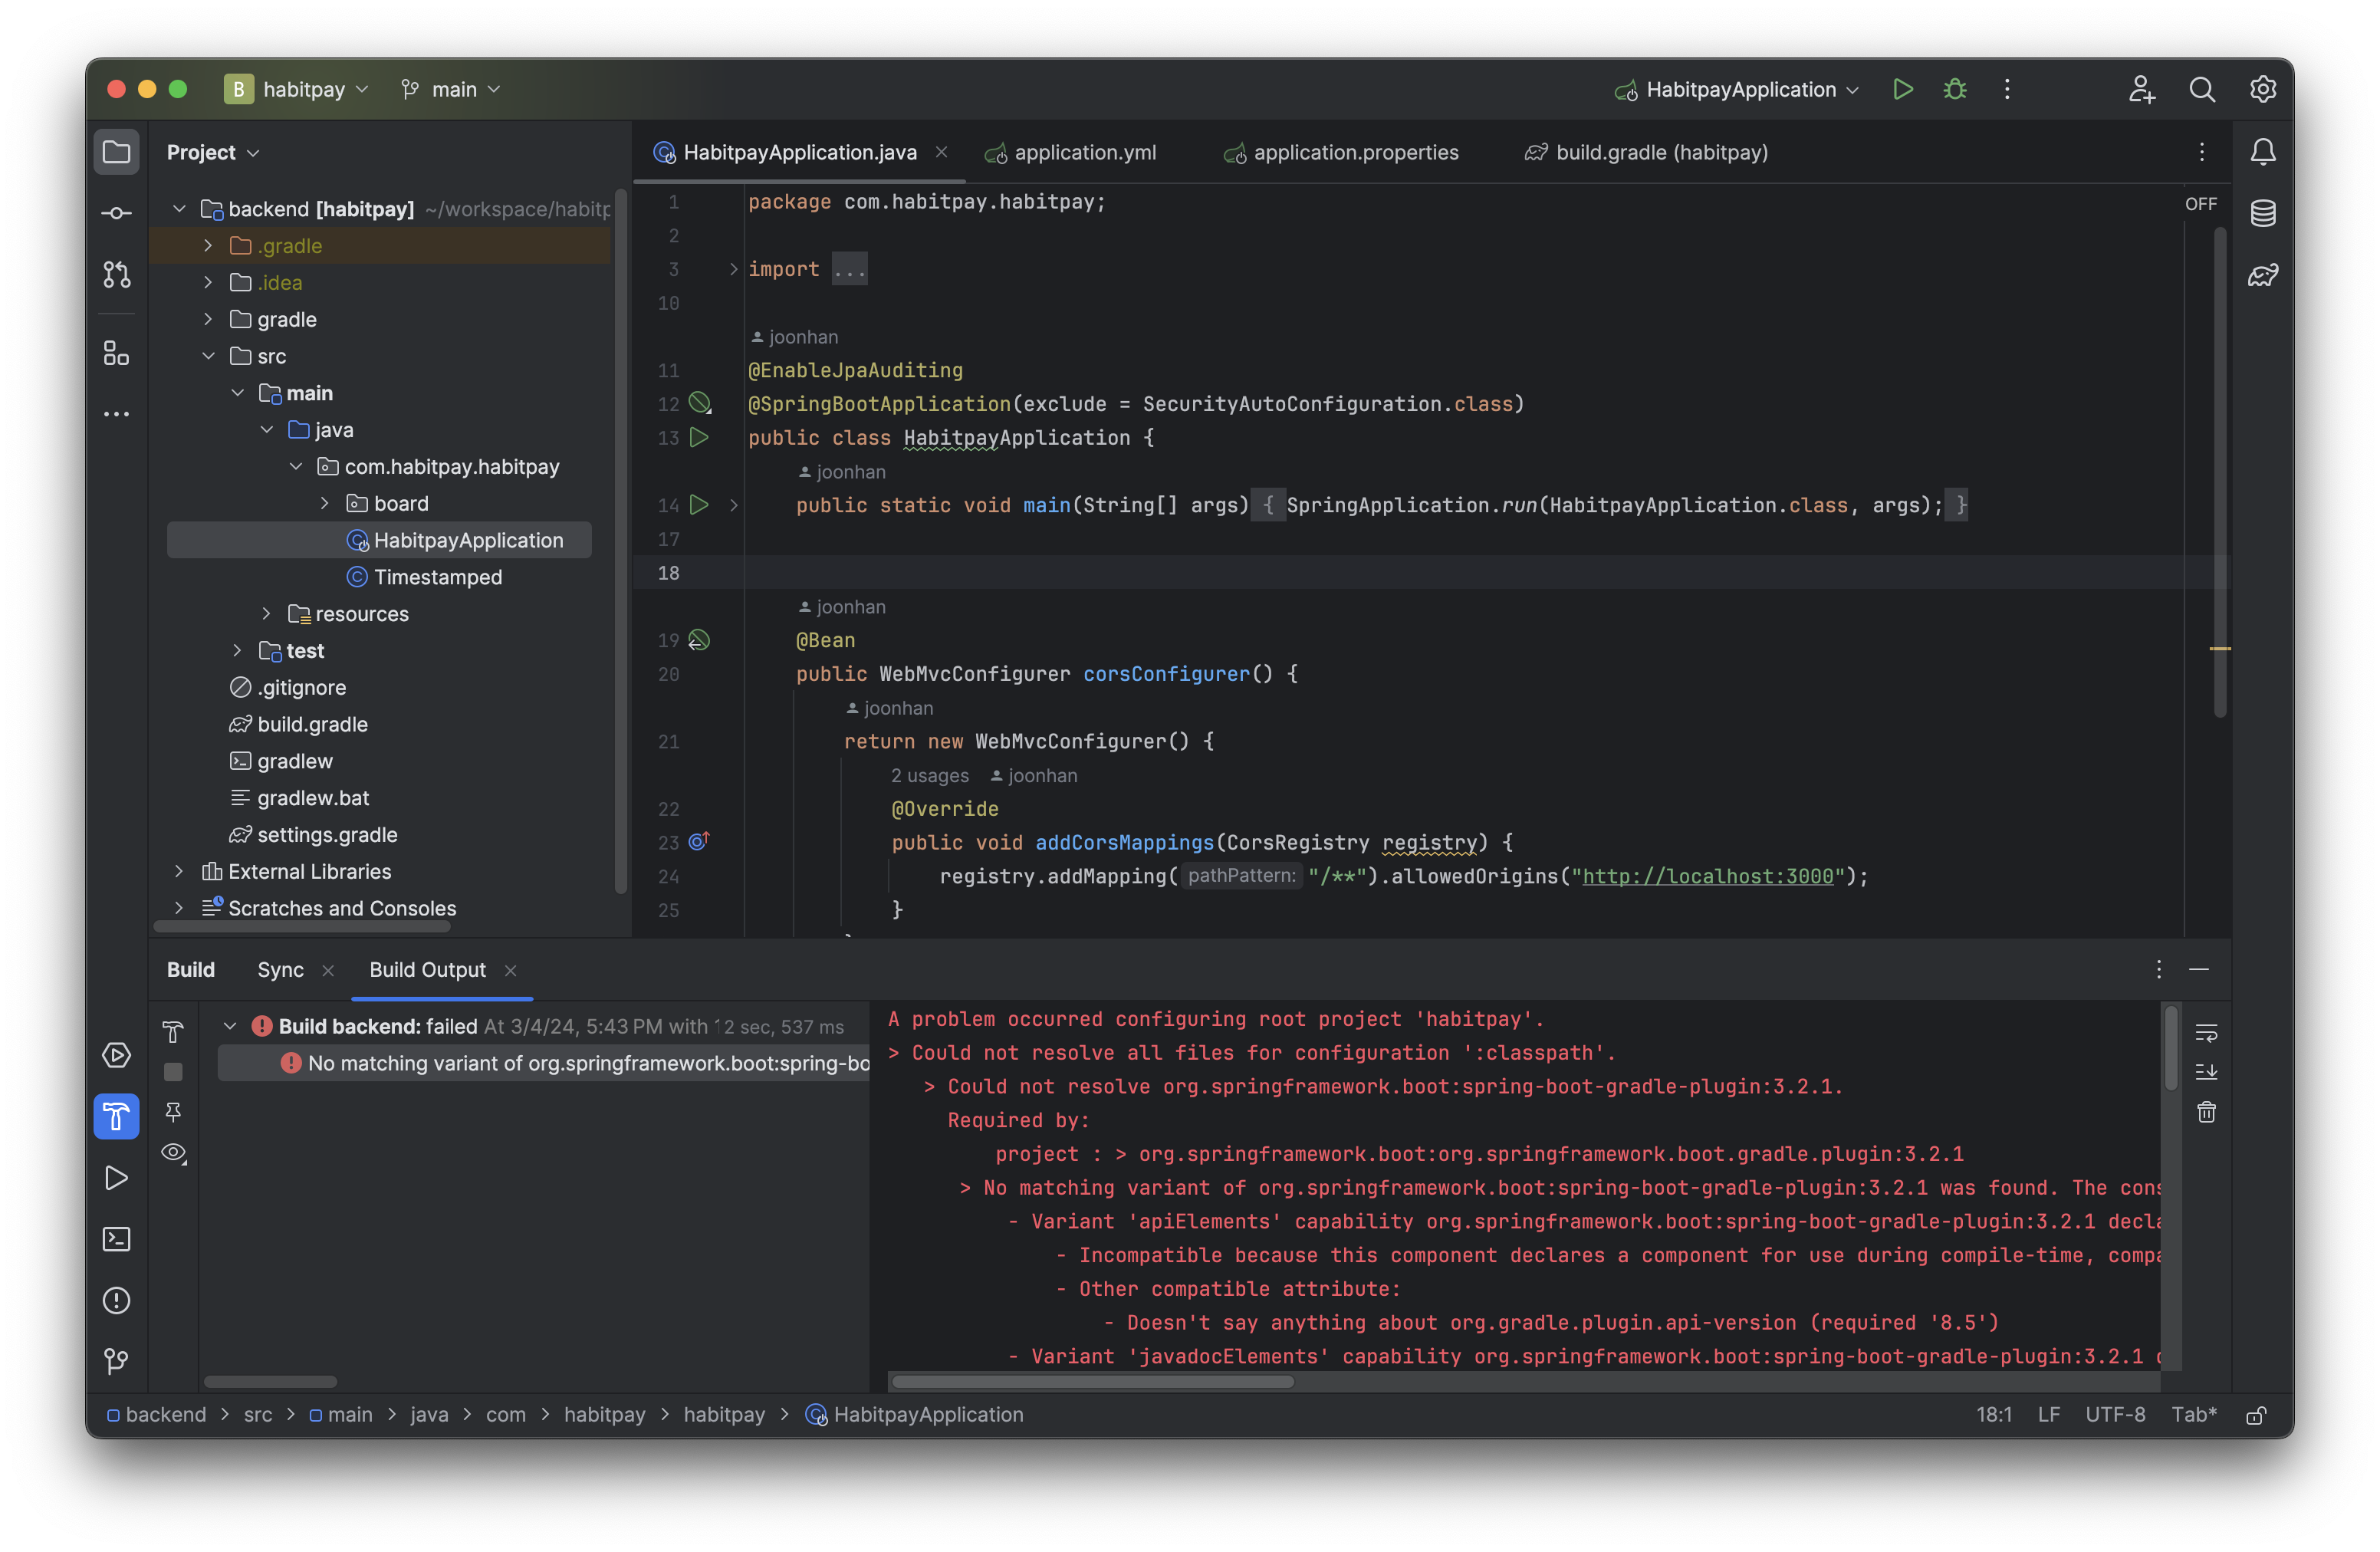Click the Debug bug icon
The height and width of the screenshot is (1552, 2380).
(x=1954, y=89)
